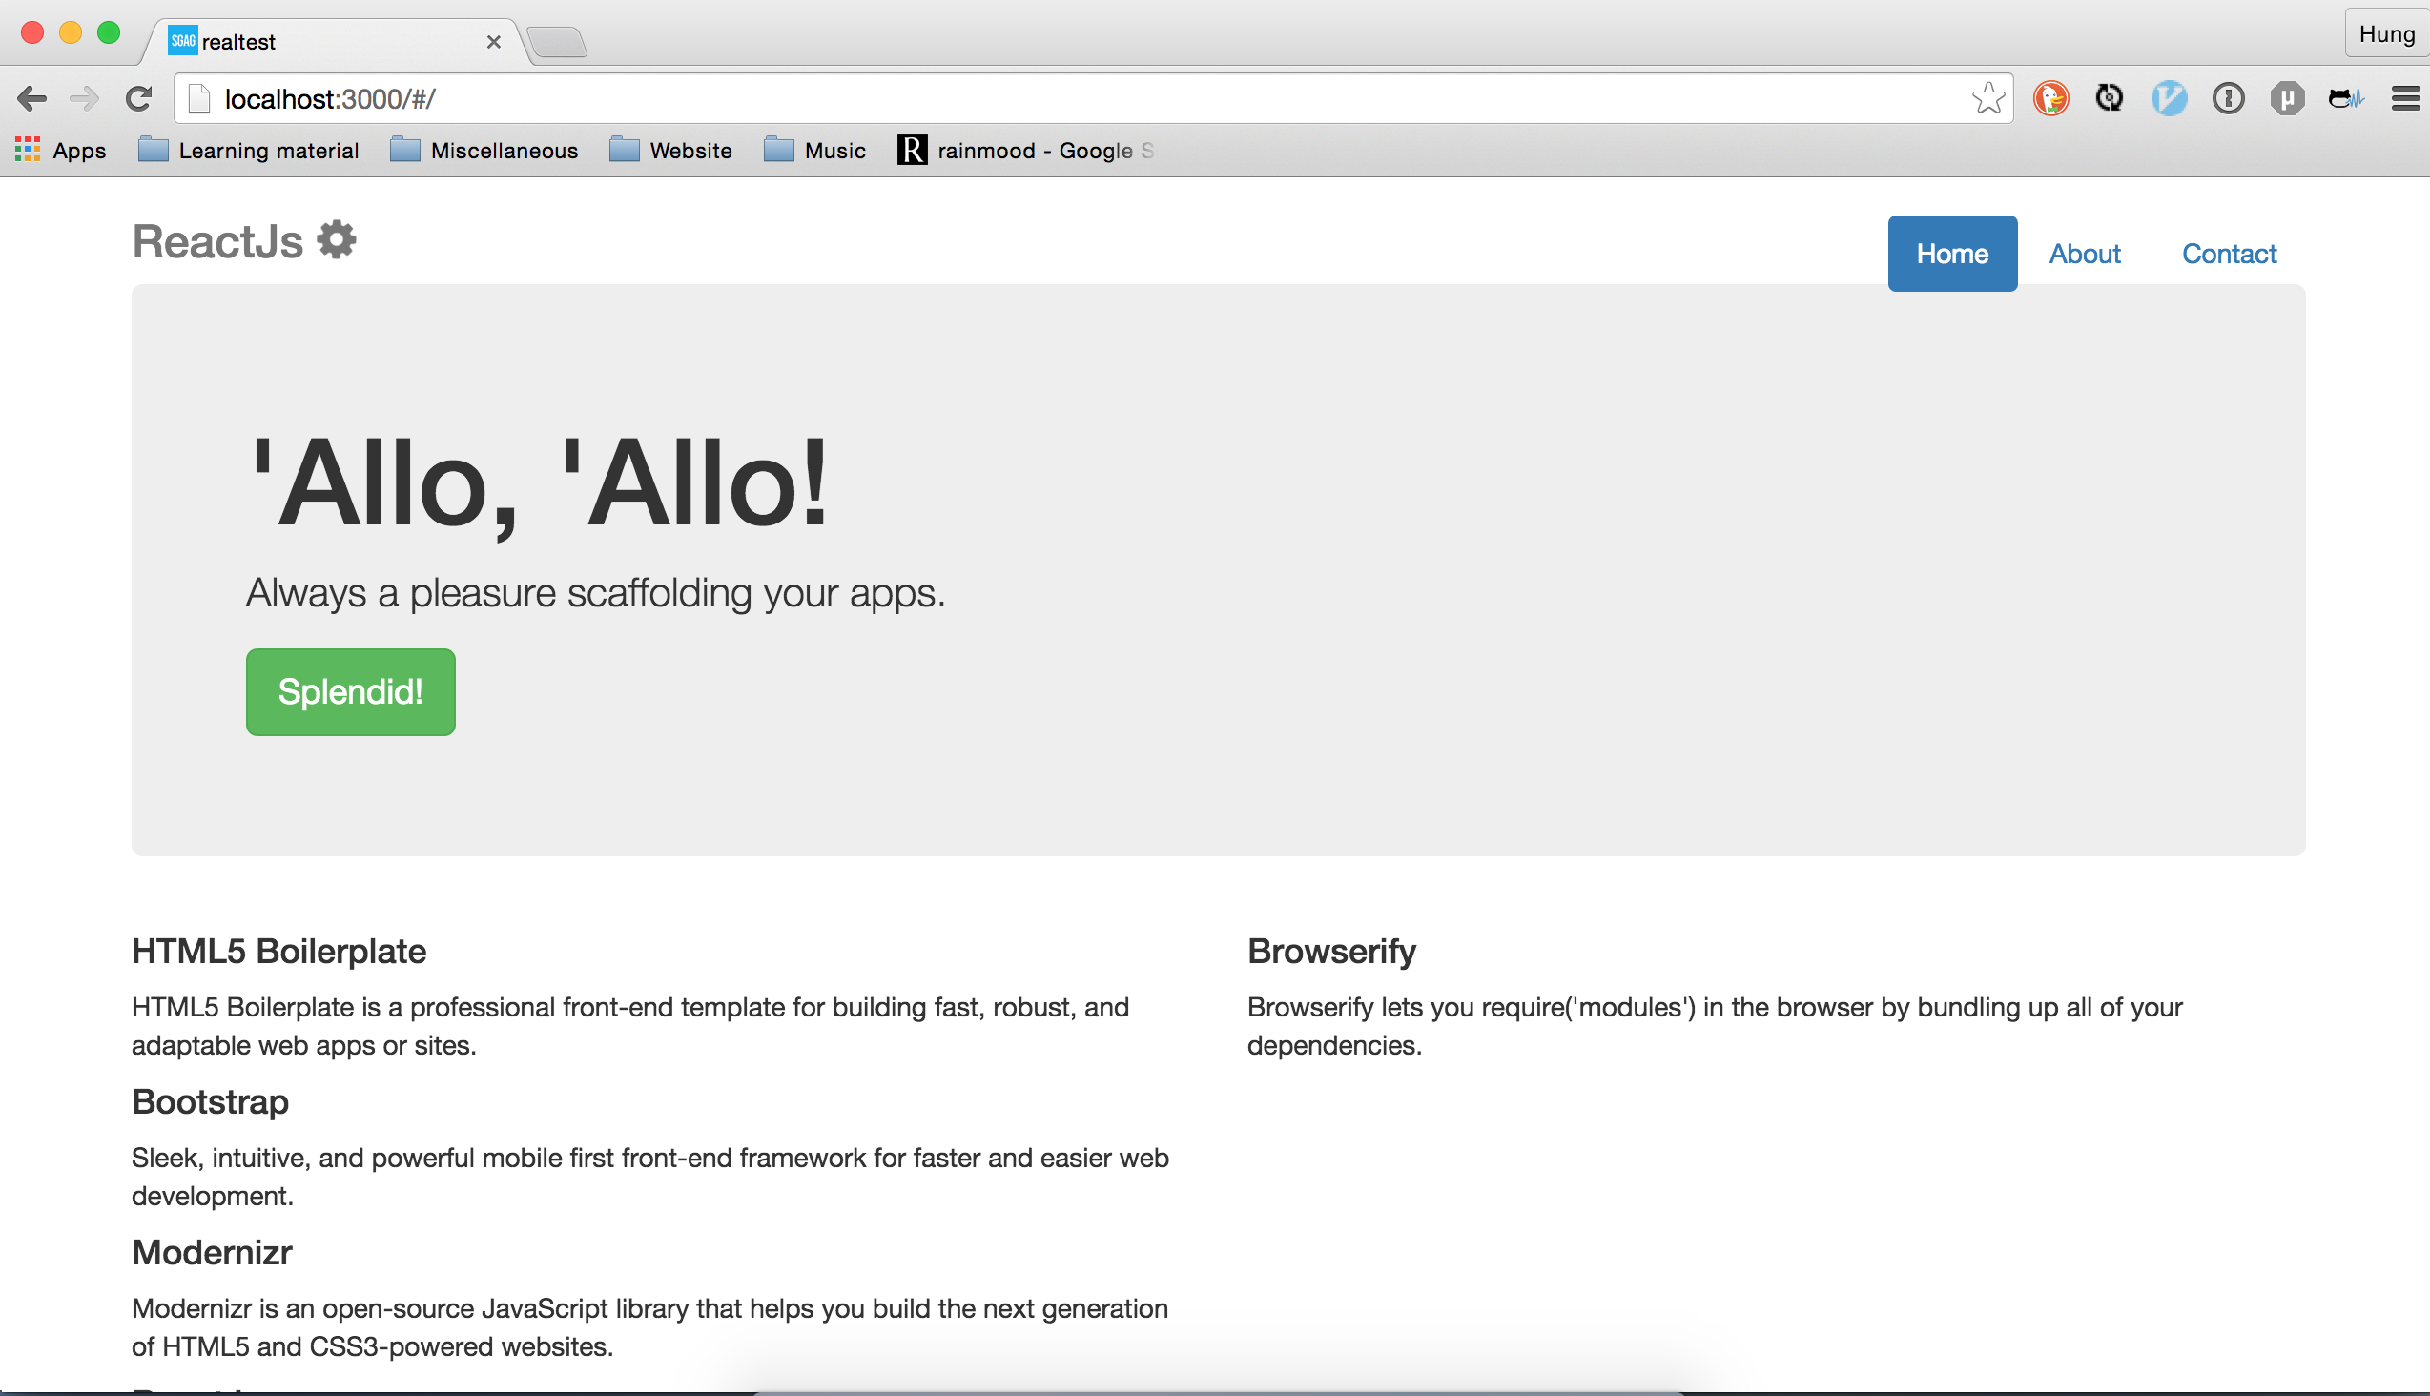This screenshot has height=1396, width=2430.
Task: Open the rainmood bookmark
Action: [x=1026, y=151]
